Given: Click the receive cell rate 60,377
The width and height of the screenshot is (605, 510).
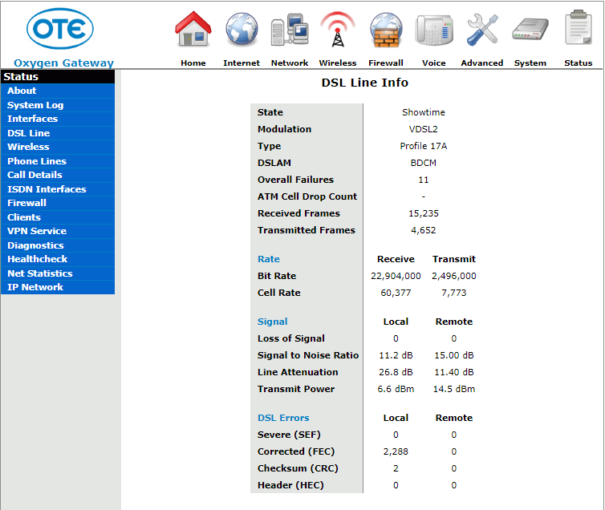Looking at the screenshot, I should [x=396, y=293].
